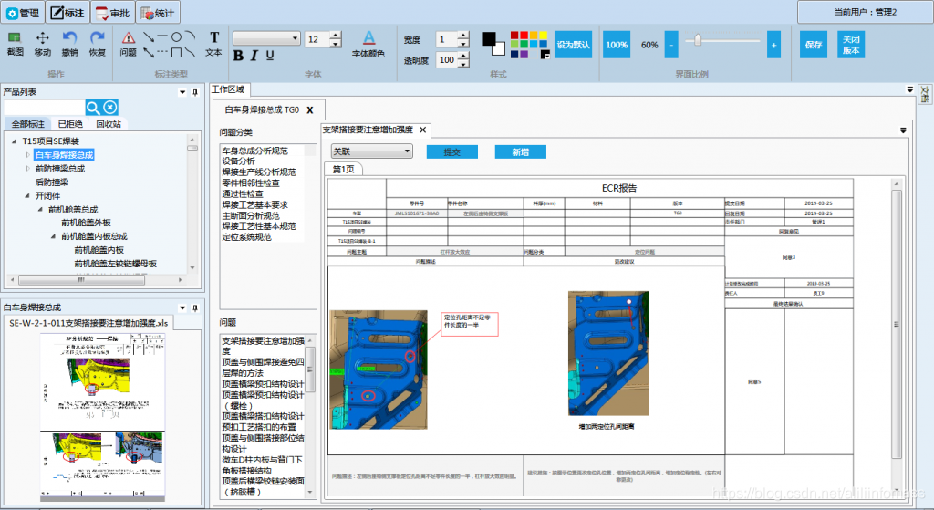Viewport: 934px width, 510px height.
Task: Select the 问题 warning annotation tool
Action: click(128, 44)
